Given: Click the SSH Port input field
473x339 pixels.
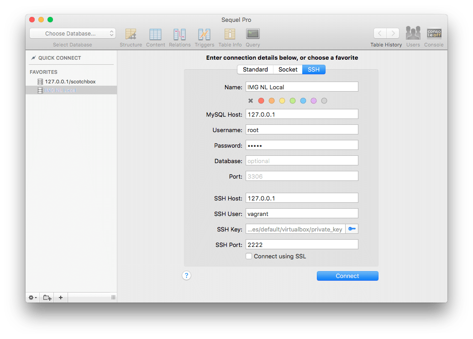Looking at the screenshot, I should pyautogui.click(x=302, y=245).
